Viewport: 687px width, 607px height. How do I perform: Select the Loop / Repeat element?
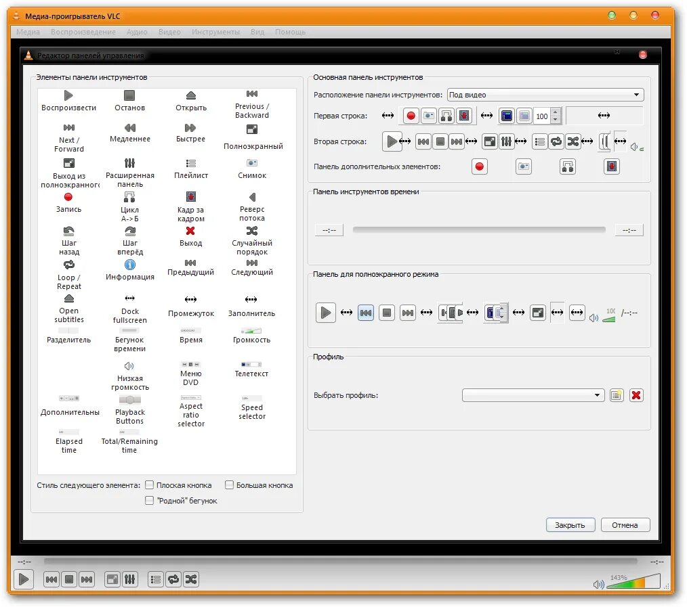[69, 275]
